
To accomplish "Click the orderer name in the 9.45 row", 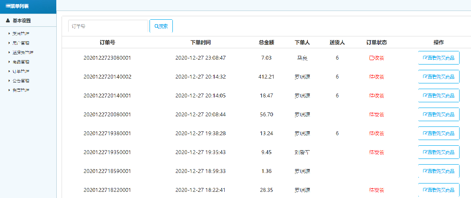I will [x=302, y=152].
